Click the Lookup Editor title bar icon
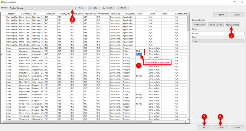 click(x=2, y=2)
